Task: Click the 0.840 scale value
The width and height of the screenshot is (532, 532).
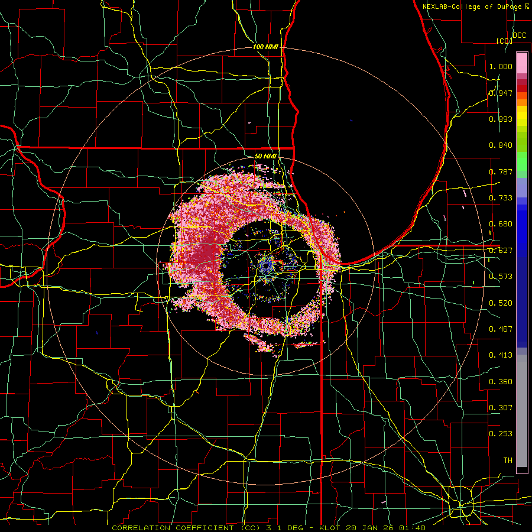Action: coord(501,145)
